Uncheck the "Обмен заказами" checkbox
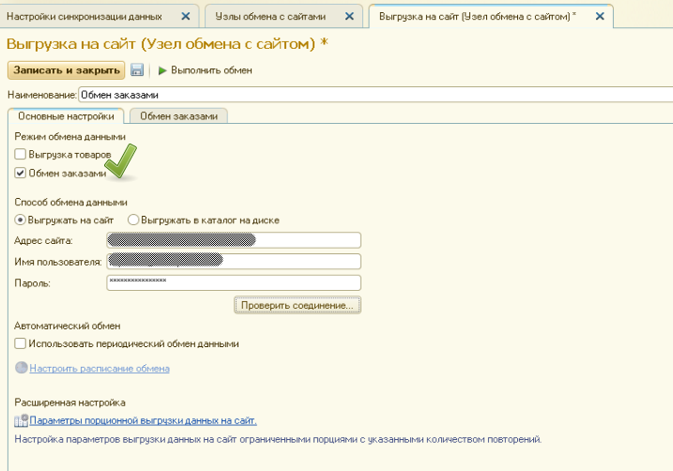This screenshot has height=471, width=673. click(x=21, y=173)
